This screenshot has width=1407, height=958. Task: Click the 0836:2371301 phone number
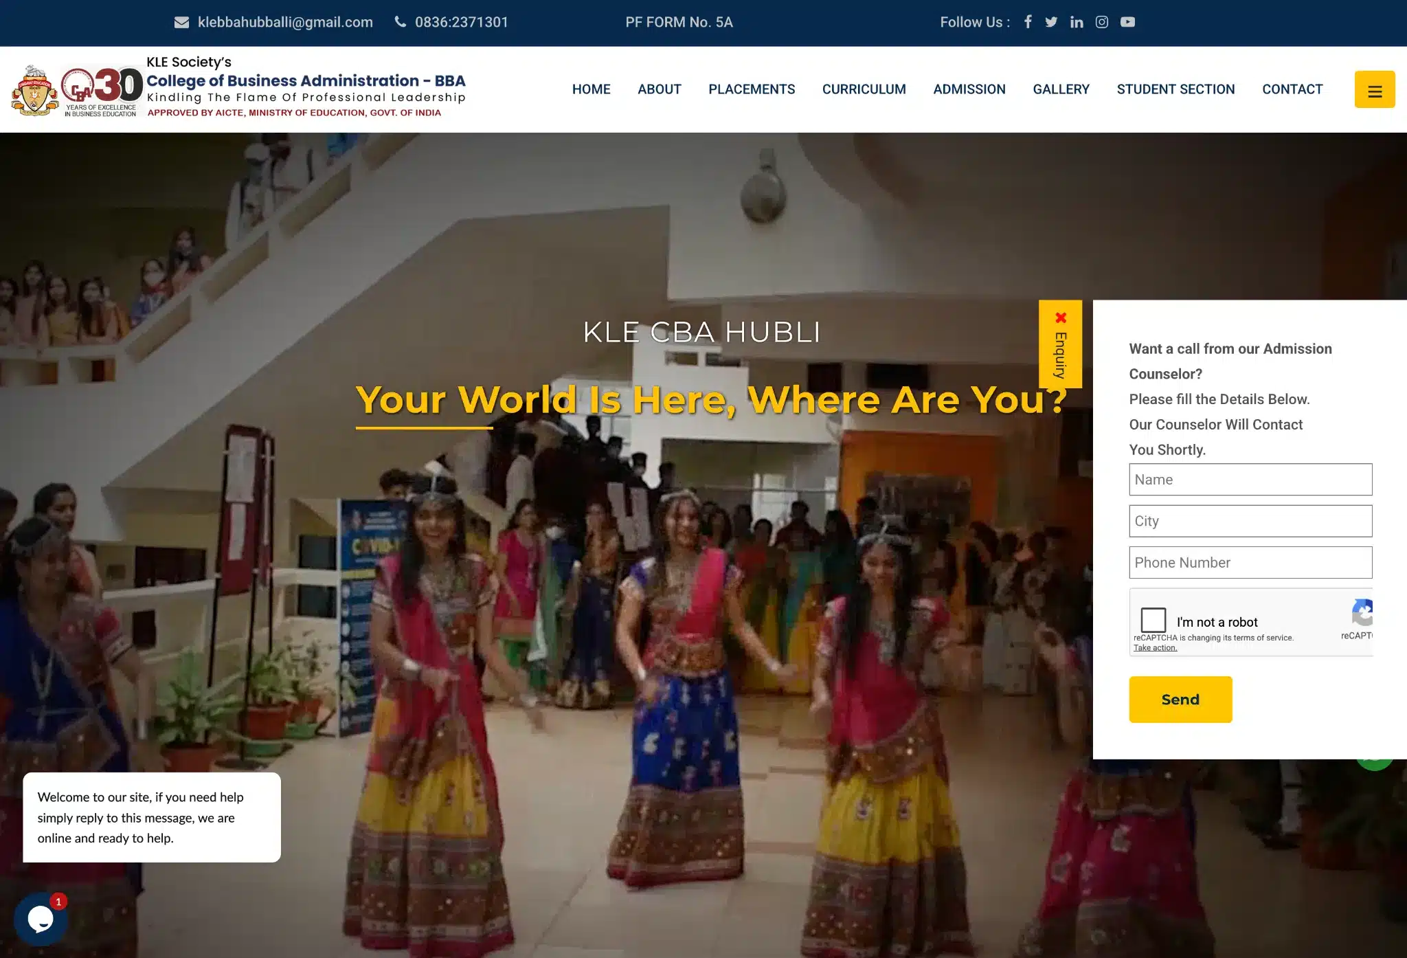(x=462, y=22)
